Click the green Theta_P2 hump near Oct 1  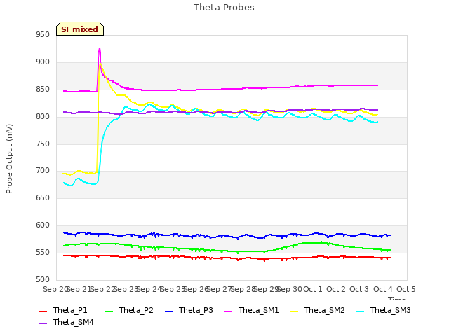[x=315, y=243]
